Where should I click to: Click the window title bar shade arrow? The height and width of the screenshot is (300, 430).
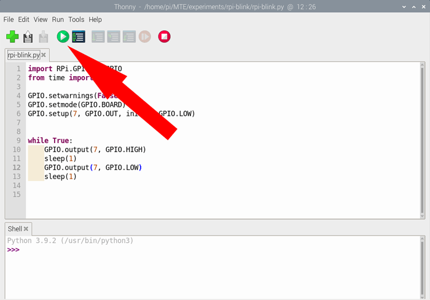click(404, 7)
